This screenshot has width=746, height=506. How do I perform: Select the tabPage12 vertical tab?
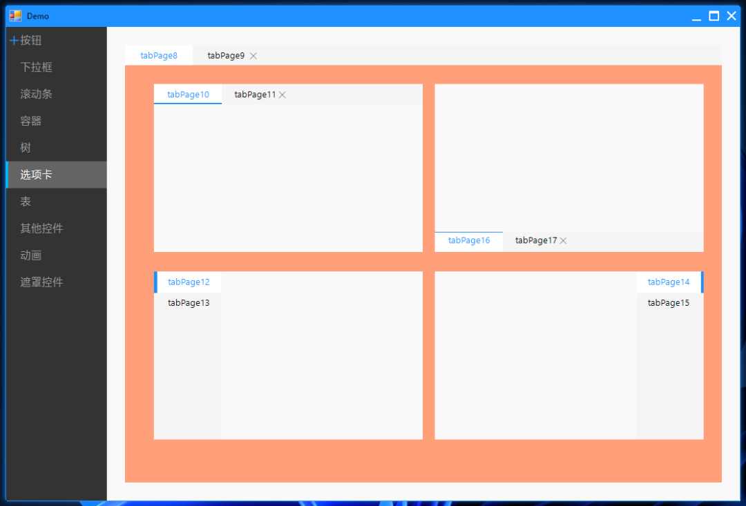[188, 282]
